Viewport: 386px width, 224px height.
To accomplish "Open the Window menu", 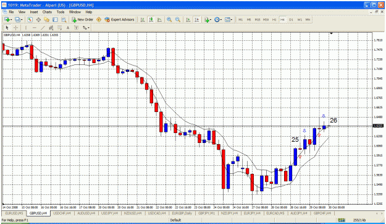I will pos(75,12).
